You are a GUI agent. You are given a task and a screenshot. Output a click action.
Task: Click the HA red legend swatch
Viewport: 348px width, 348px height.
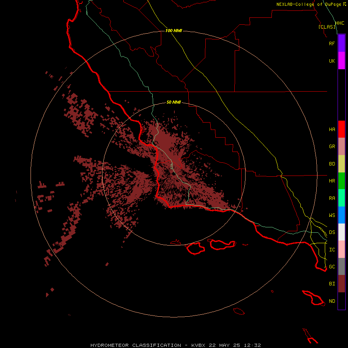(341, 129)
